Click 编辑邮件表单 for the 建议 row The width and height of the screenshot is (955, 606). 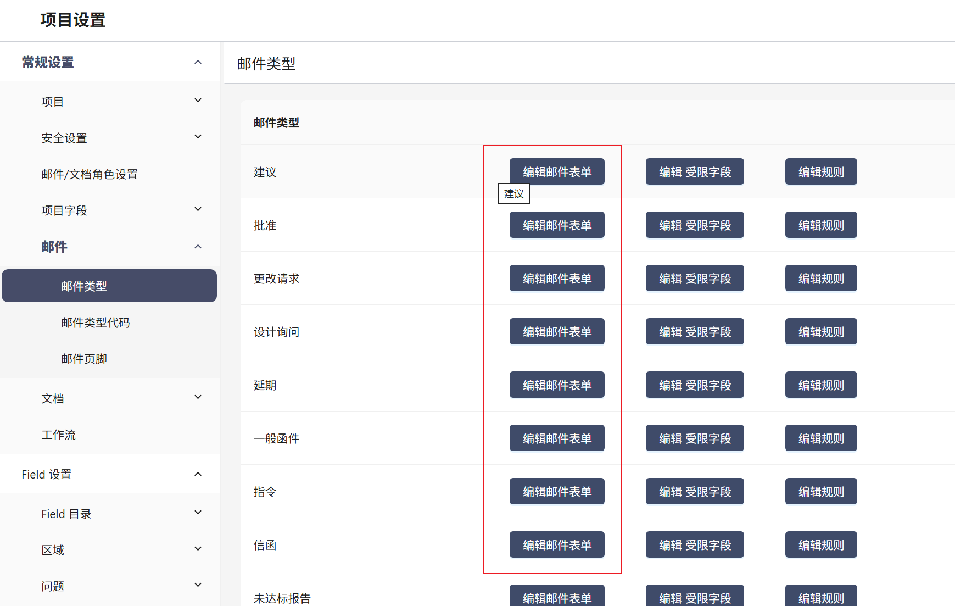[x=557, y=172]
